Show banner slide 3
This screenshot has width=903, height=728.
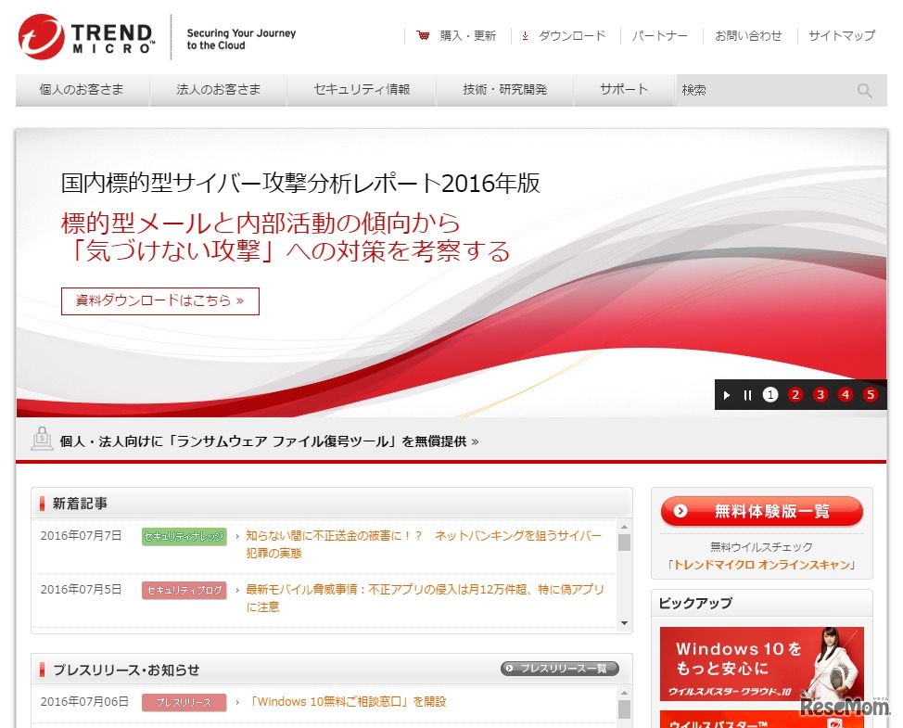click(820, 394)
